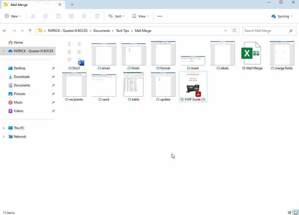Switch to details list view icon

tap(289, 213)
